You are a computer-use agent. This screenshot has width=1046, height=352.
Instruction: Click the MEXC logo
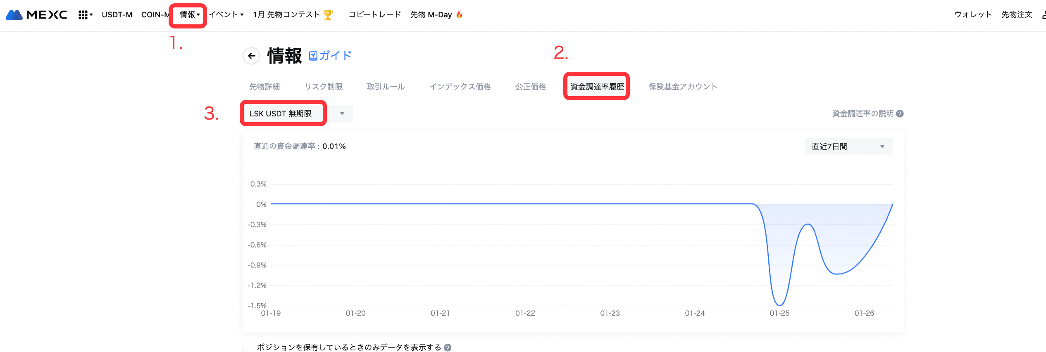(36, 15)
